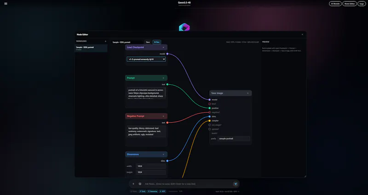The image size is (368, 195).
Task: Select the Load Checkpoint node header
Action: coord(146,47)
